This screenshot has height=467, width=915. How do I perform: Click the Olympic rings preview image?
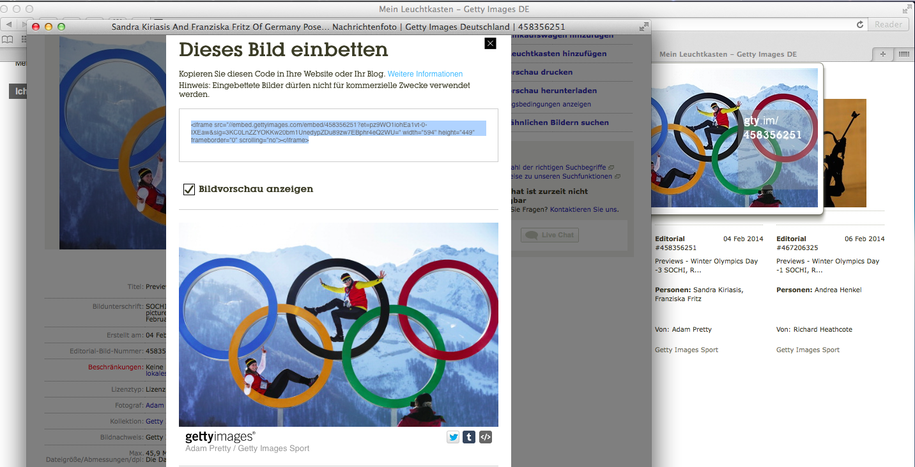339,325
